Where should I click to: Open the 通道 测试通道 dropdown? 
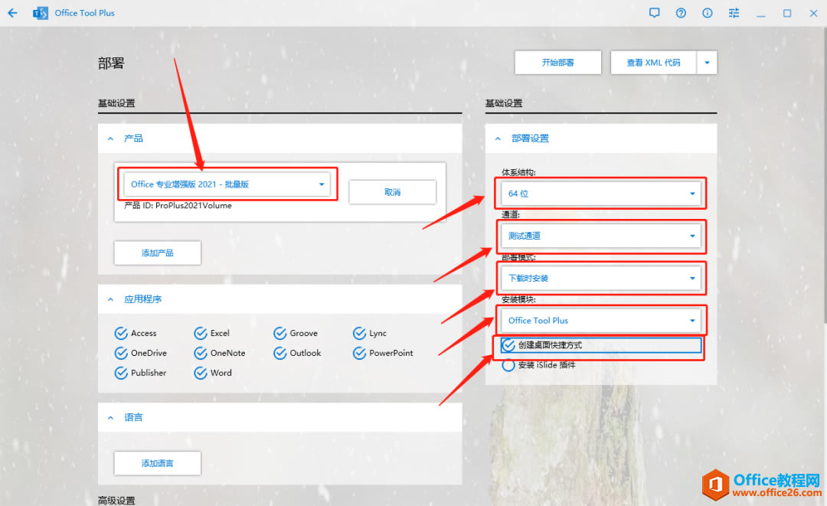coord(601,236)
